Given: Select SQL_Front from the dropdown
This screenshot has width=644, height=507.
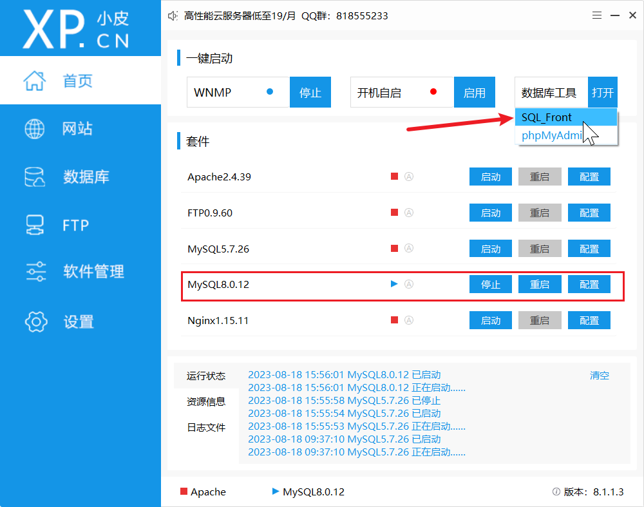Looking at the screenshot, I should 566,117.
